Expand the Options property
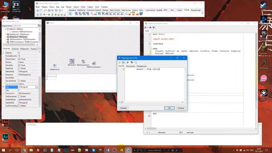The height and width of the screenshot is (153, 272). [4, 53]
